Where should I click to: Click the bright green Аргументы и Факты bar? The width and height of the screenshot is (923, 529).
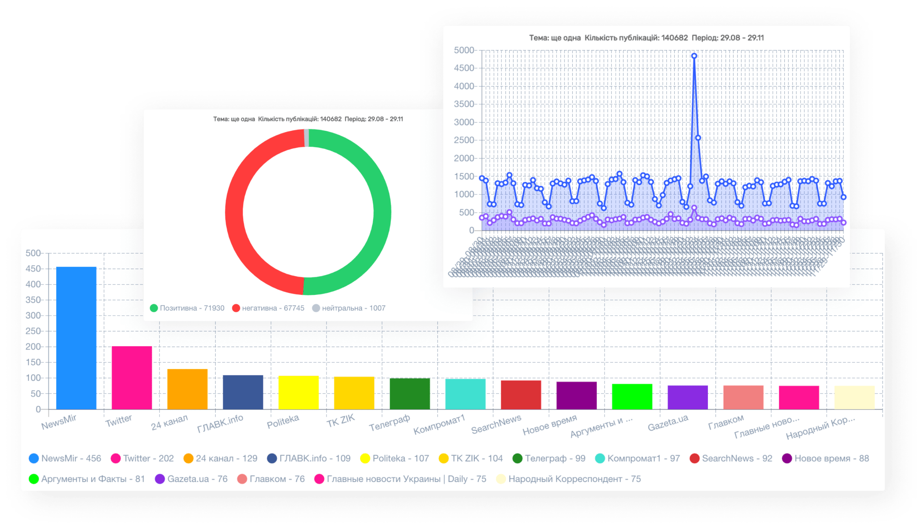(x=632, y=397)
